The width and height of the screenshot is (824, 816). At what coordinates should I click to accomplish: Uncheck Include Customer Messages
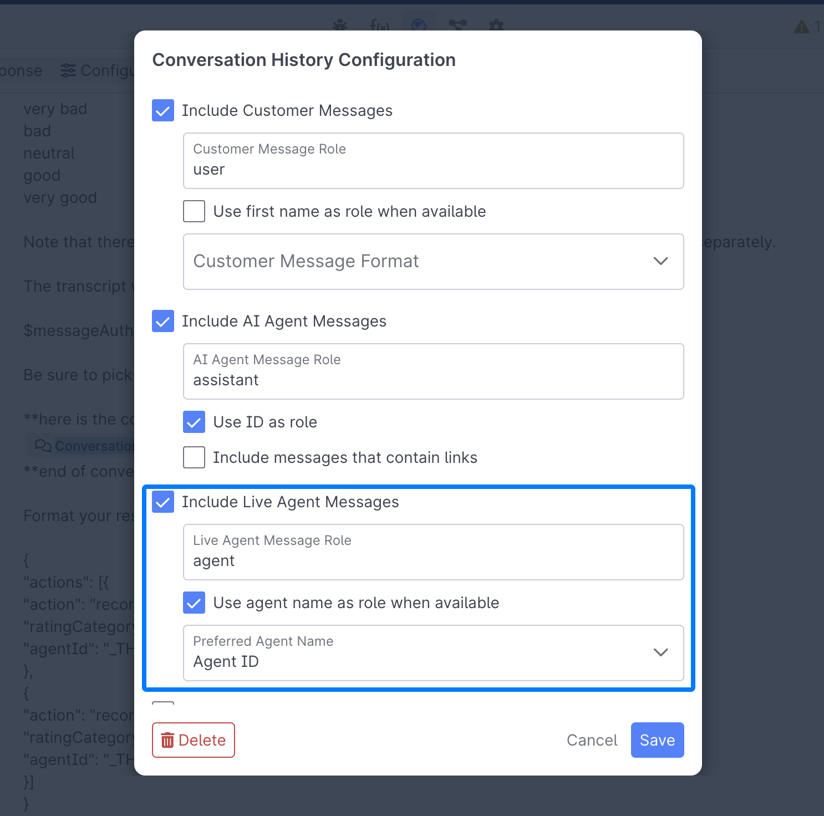pyautogui.click(x=162, y=110)
